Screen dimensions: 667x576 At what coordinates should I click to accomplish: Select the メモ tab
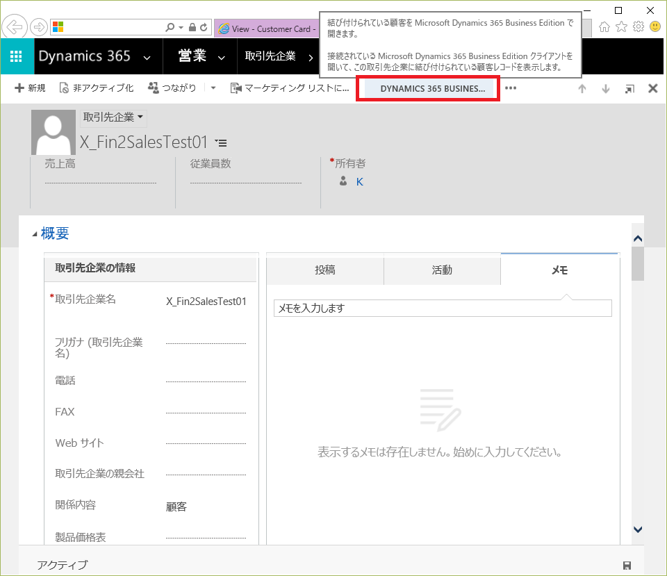point(560,270)
